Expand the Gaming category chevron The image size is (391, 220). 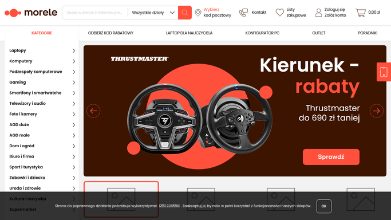point(74,82)
